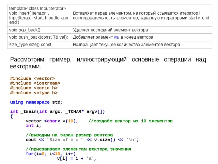The image size is (218, 164).
Task: Select the insert description starting with 'Вставляет перед элементом'
Action: [141, 15]
